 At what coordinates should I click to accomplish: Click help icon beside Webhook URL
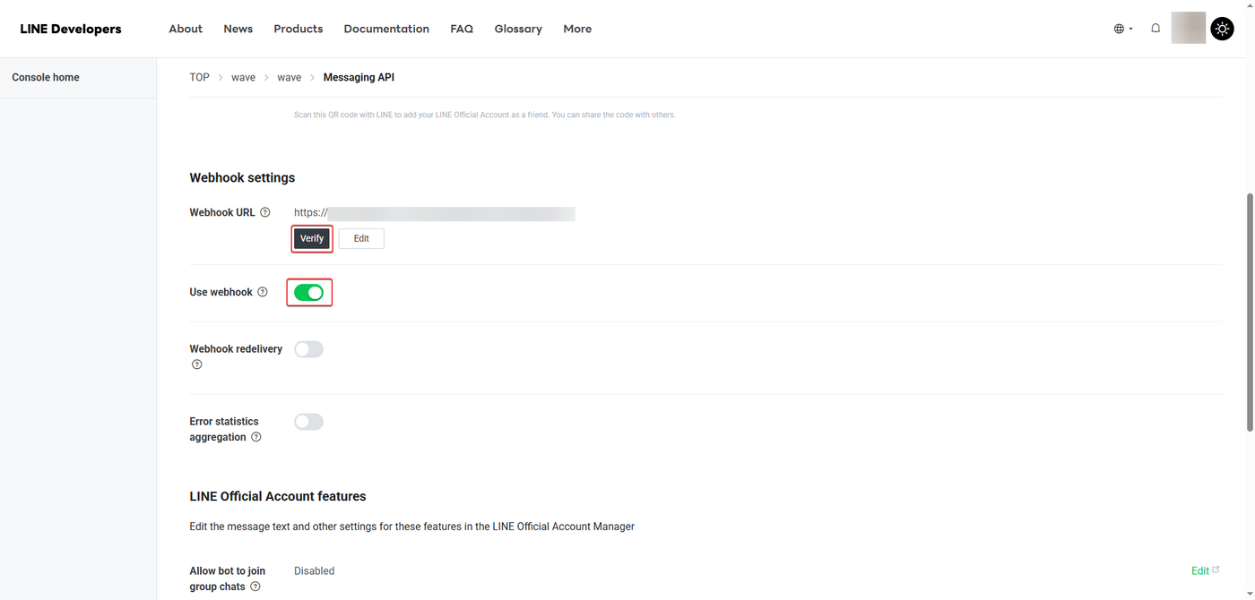[x=265, y=212]
